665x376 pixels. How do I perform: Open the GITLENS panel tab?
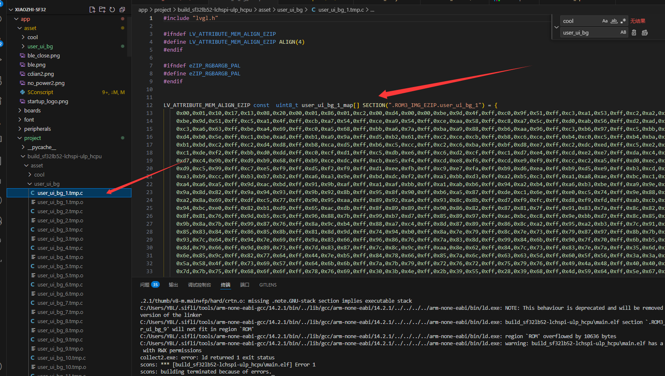point(268,285)
